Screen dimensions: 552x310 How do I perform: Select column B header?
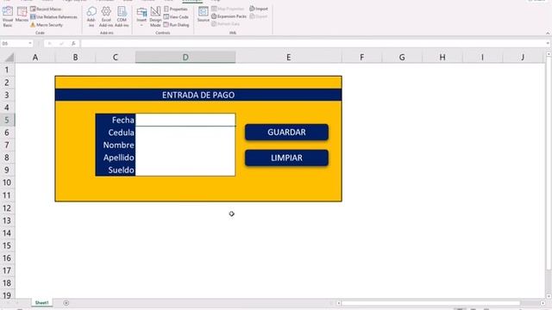75,58
